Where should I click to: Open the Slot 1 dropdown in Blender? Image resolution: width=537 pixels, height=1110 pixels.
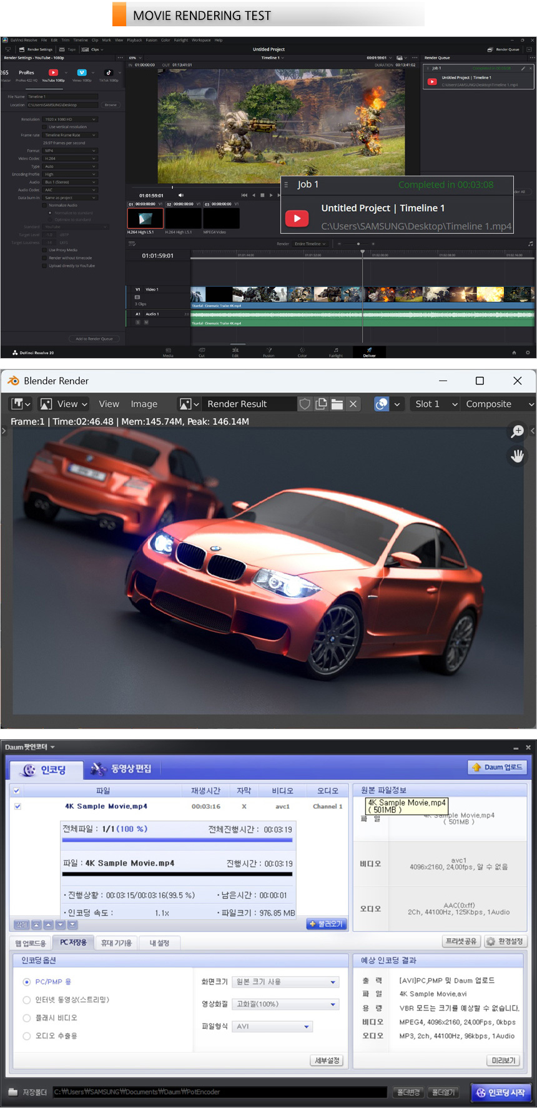[436, 404]
